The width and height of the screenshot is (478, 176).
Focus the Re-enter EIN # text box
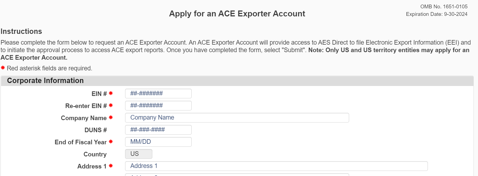point(158,106)
